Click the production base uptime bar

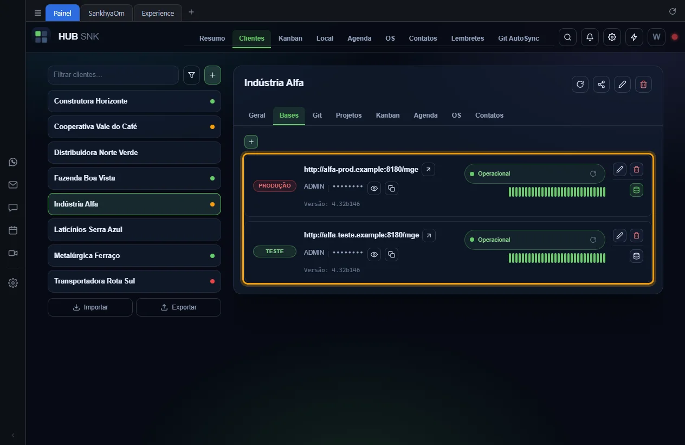click(557, 192)
